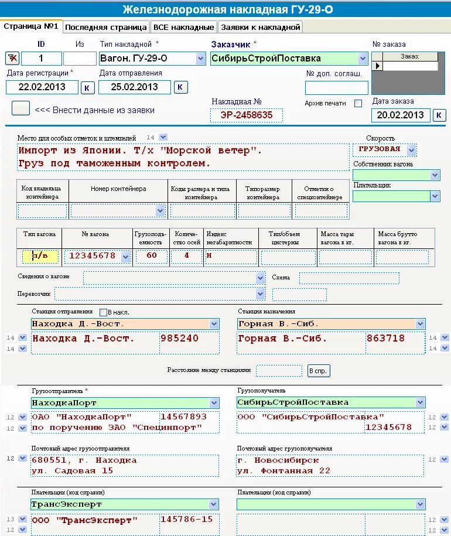Click the Тип/объем цистерны field
Screen dimensions: 451x536
288,257
